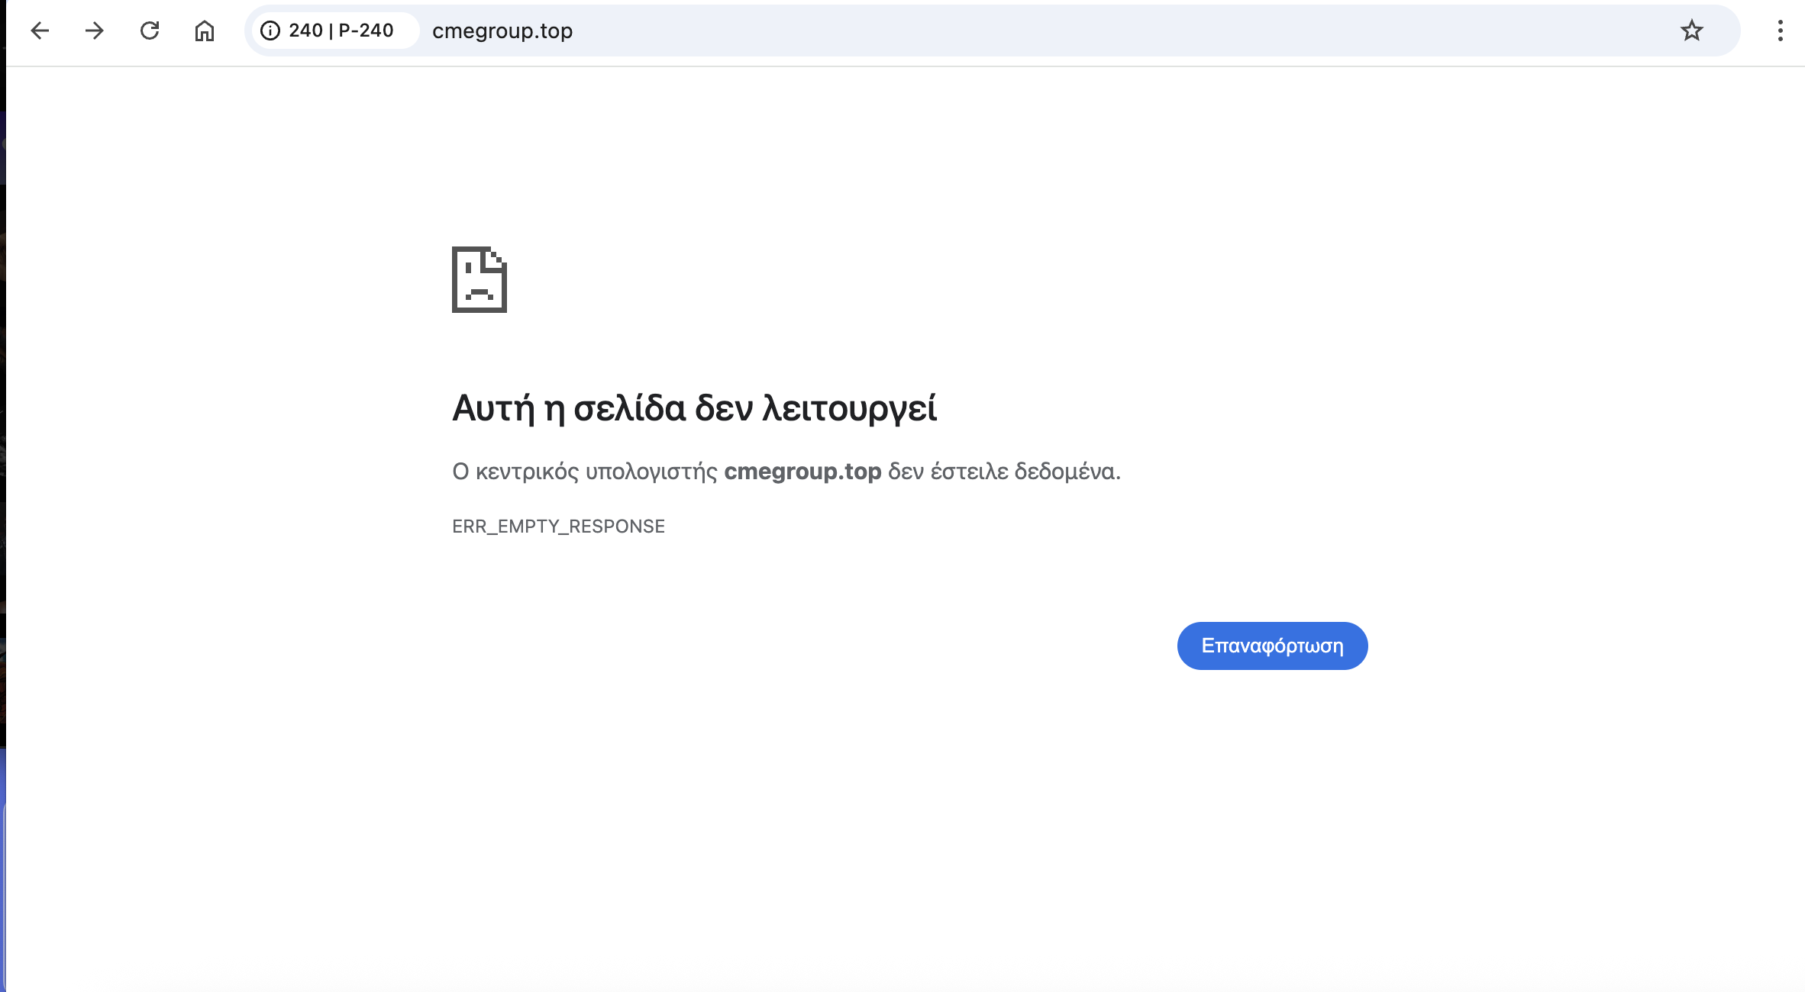Bookmark this page with the star

(1691, 31)
